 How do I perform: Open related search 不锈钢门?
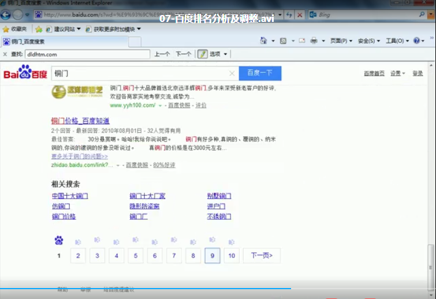point(219,216)
